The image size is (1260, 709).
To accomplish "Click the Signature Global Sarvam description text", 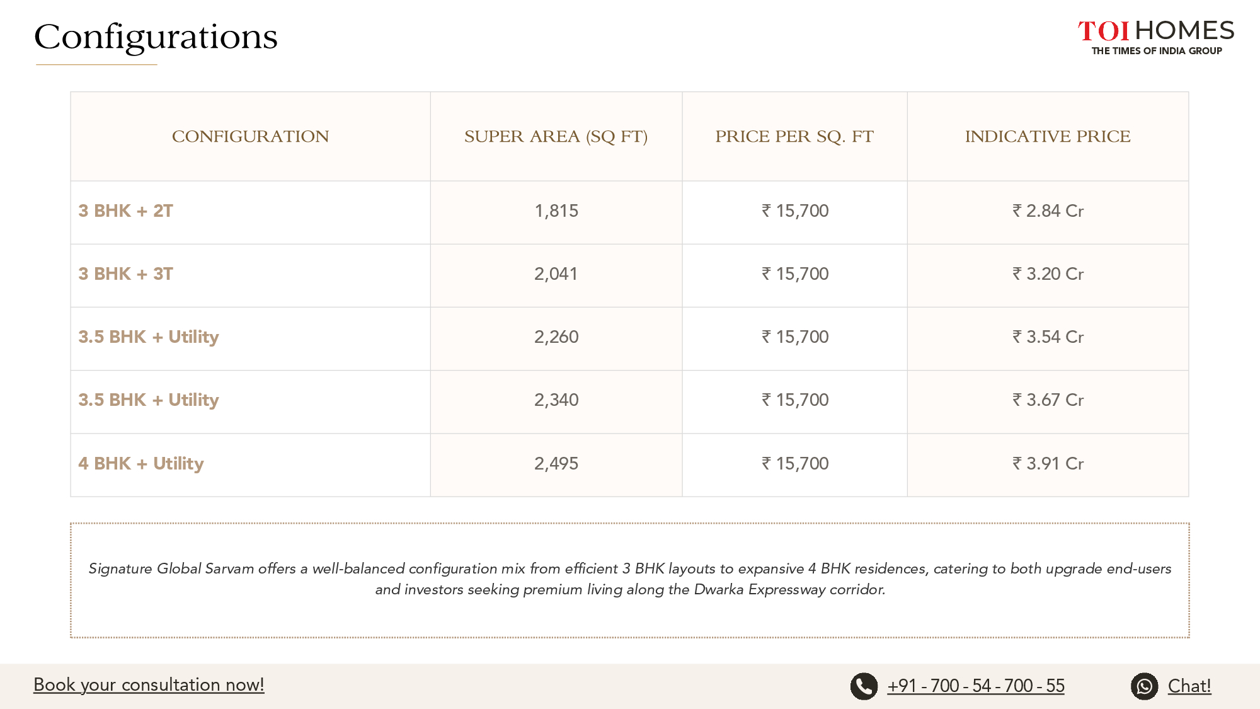I will (630, 579).
